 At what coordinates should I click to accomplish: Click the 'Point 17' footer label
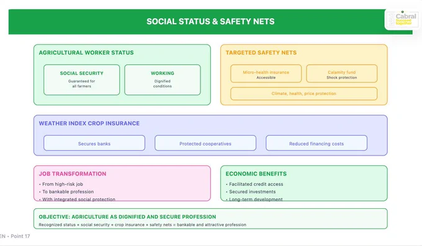click(20, 236)
